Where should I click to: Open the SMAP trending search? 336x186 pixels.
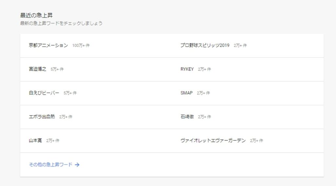click(x=186, y=93)
